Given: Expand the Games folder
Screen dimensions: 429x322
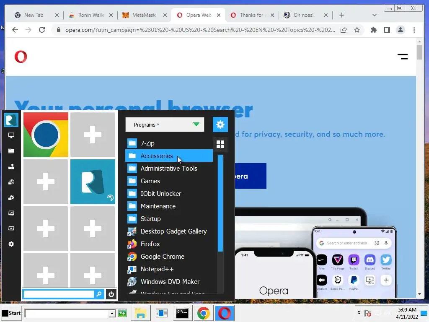Looking at the screenshot, I should [169, 181].
